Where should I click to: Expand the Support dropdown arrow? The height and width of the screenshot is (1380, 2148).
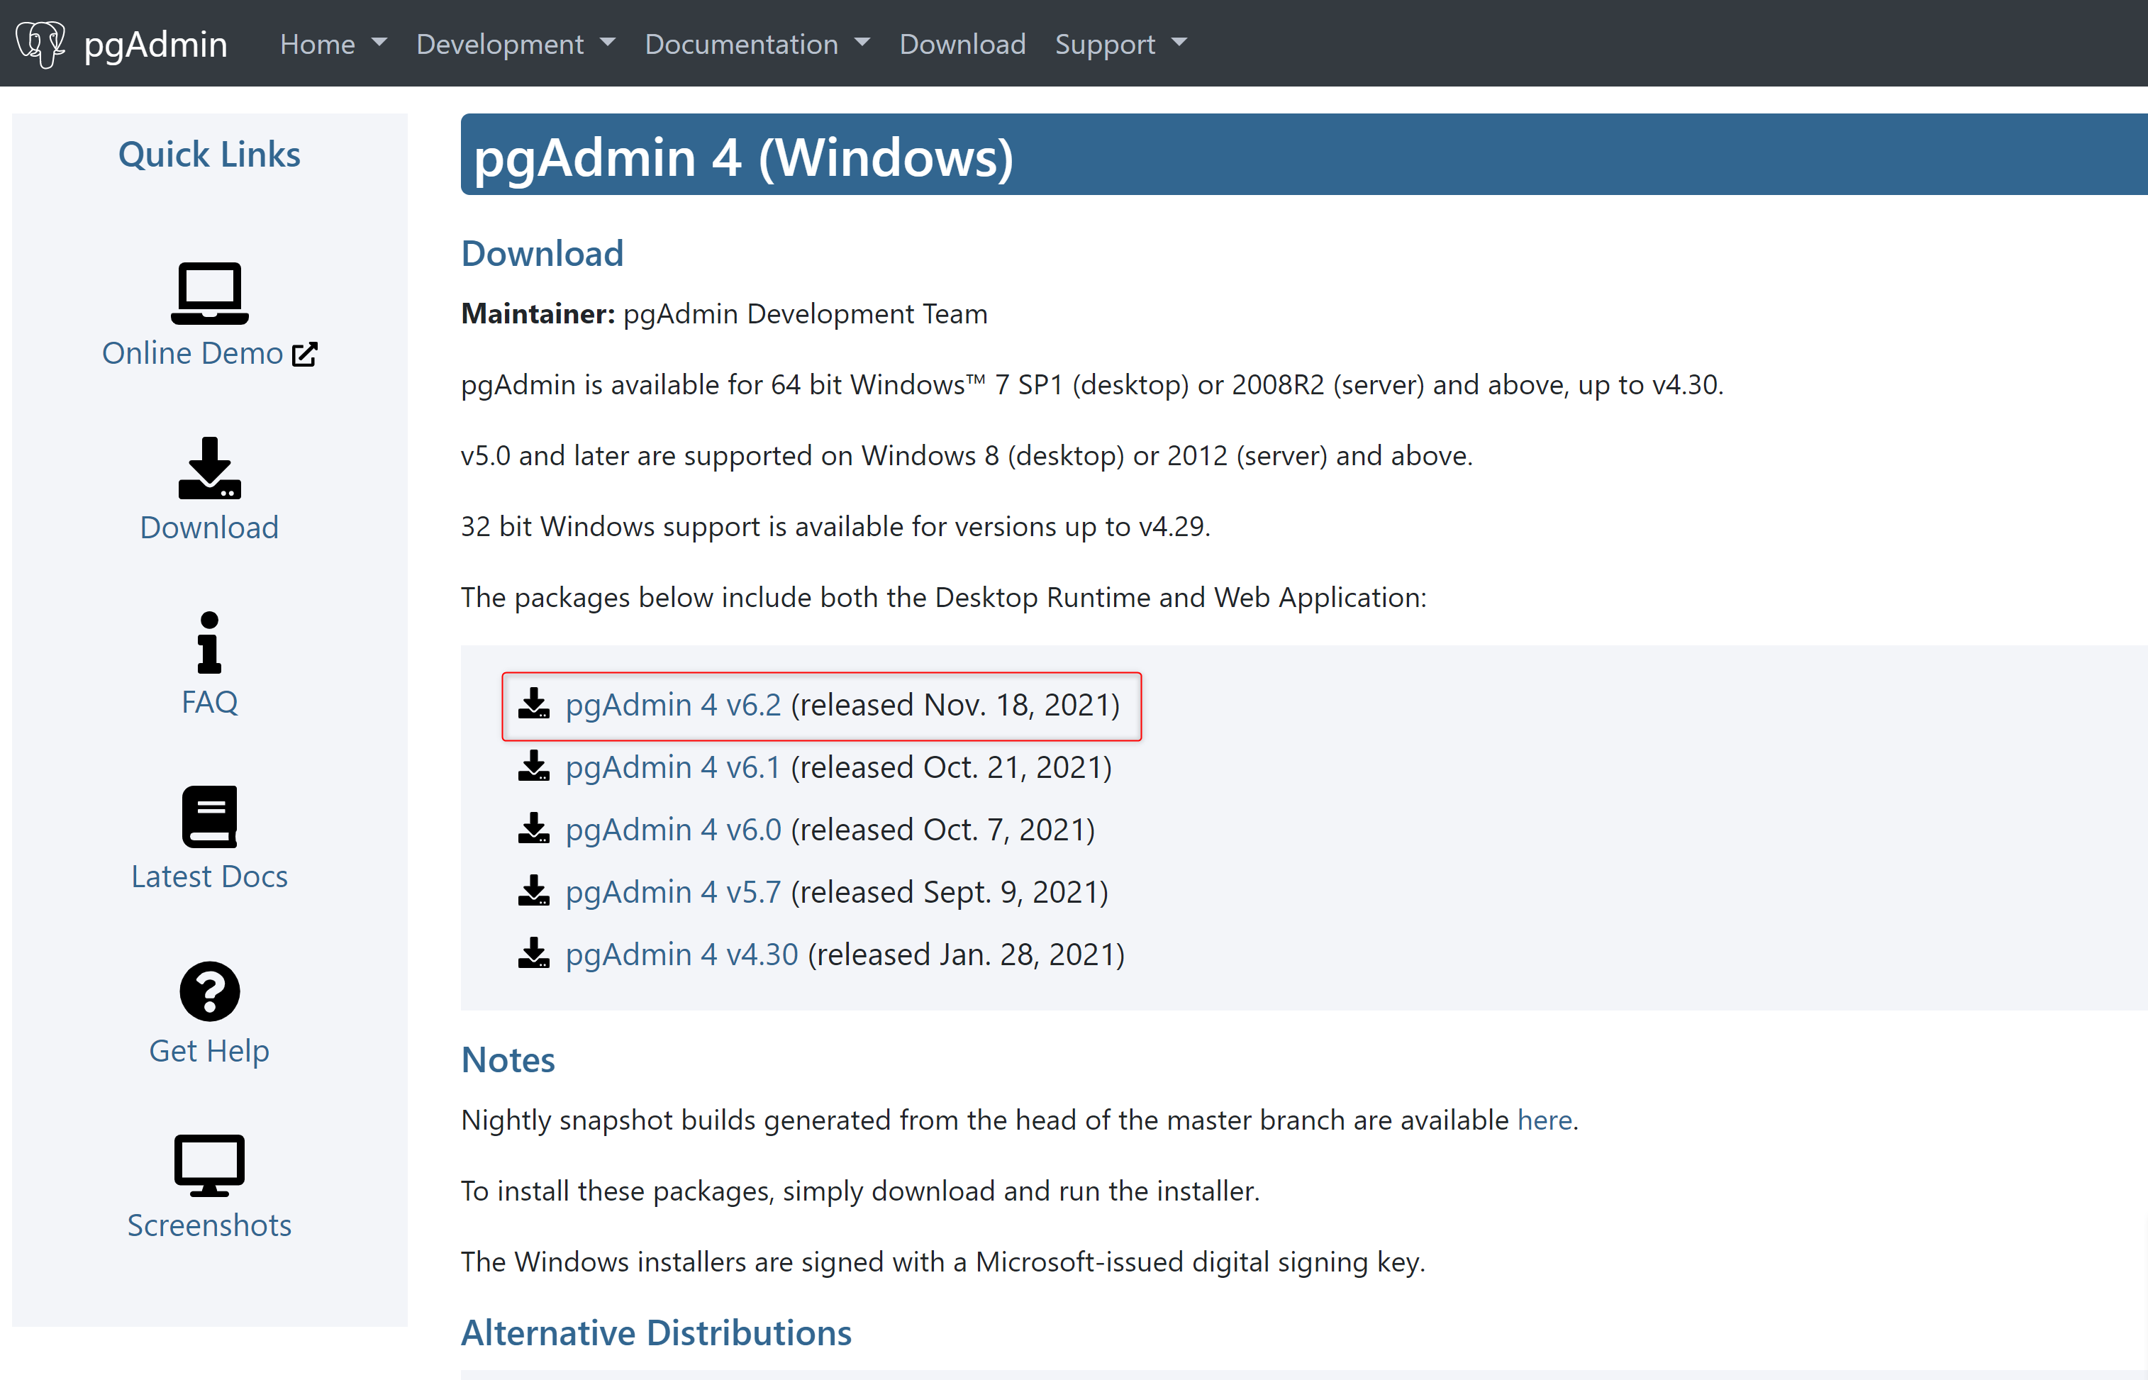tap(1179, 42)
